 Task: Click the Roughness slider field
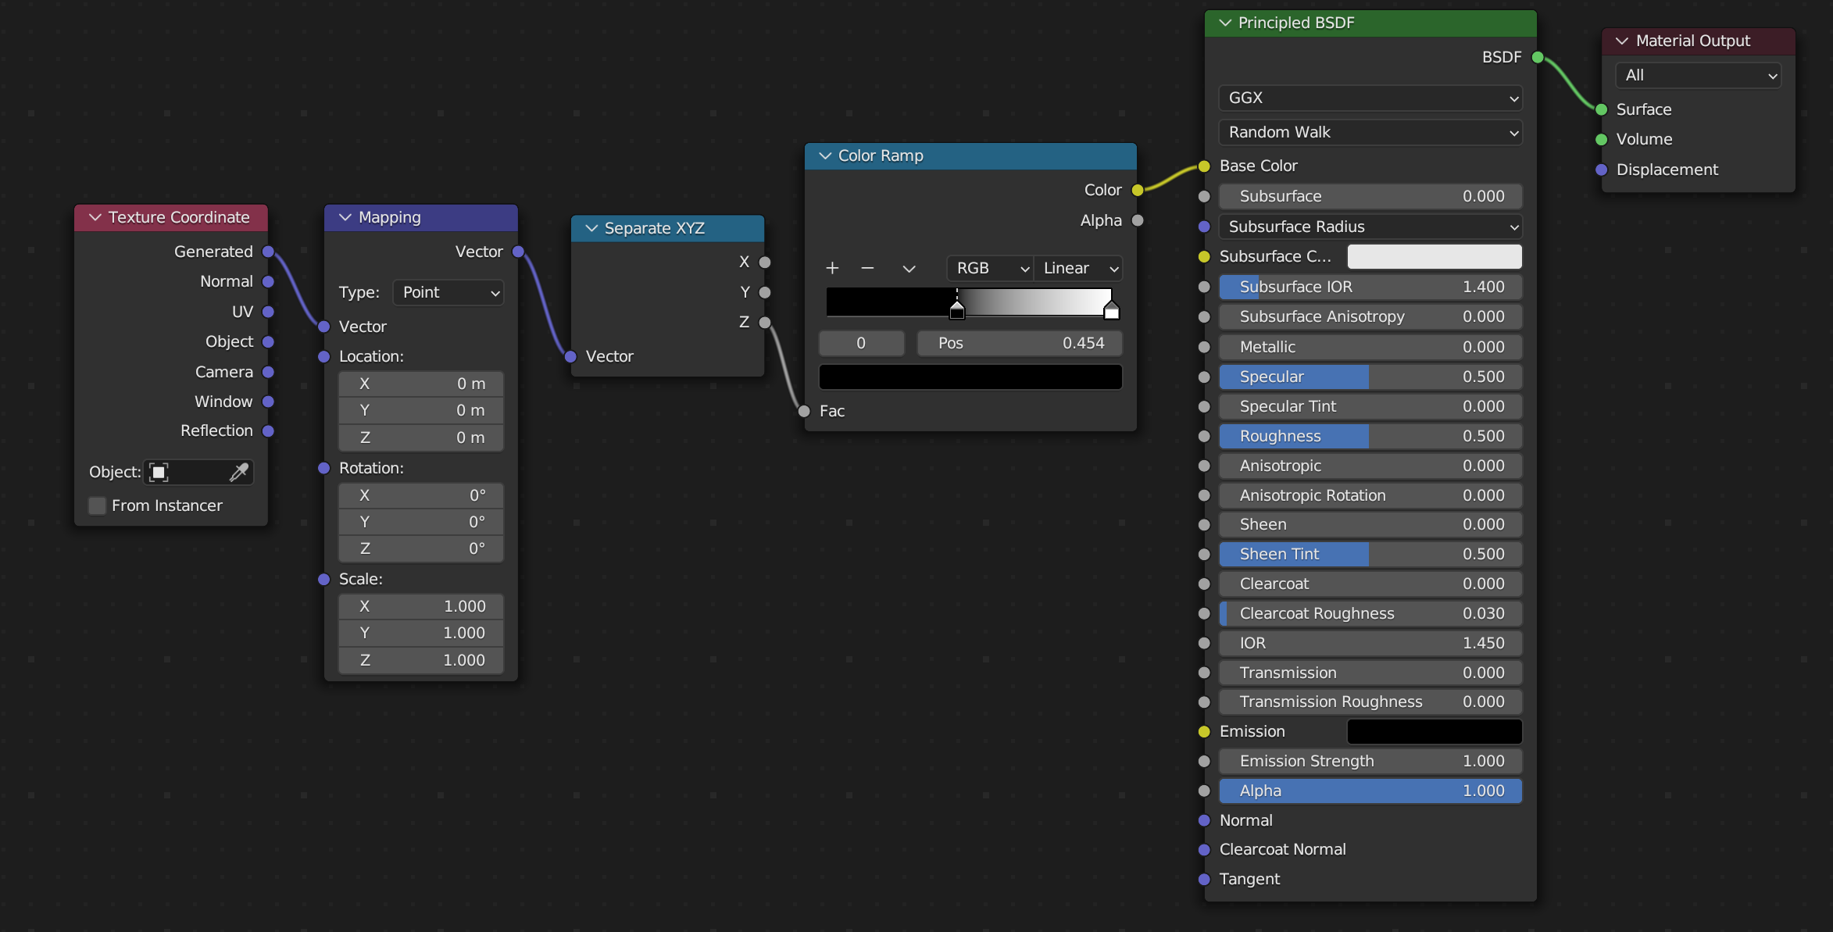[1370, 436]
